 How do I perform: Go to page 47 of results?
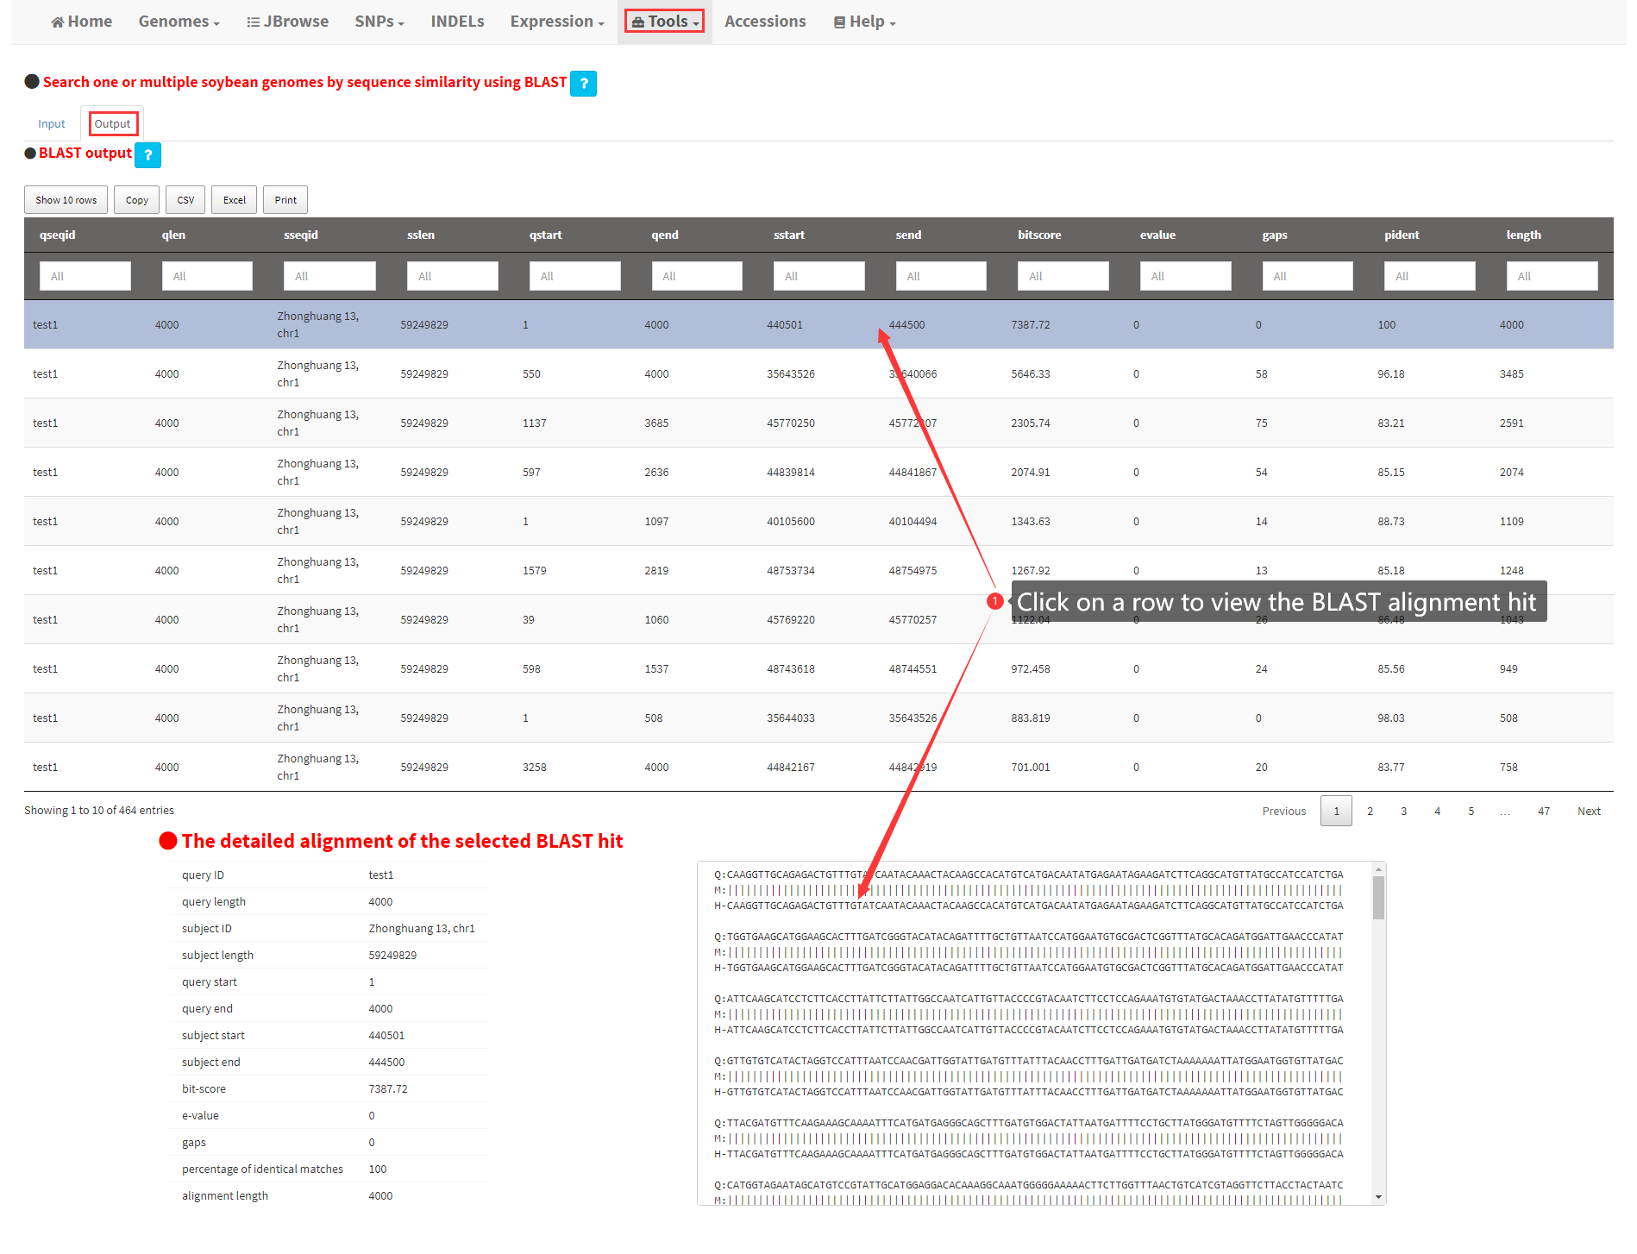coord(1543,812)
